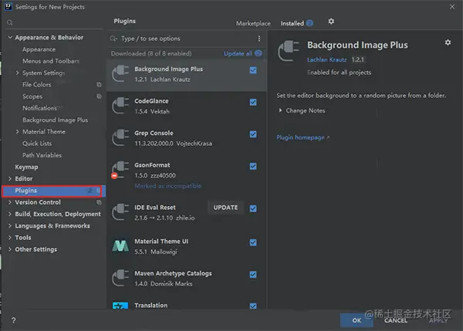Click the Marked as incompatible link

tap(167, 186)
